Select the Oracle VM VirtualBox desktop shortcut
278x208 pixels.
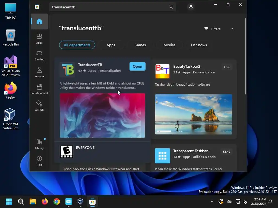(x=11, y=119)
